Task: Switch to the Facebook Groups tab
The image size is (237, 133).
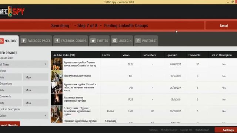Action: point(71,41)
